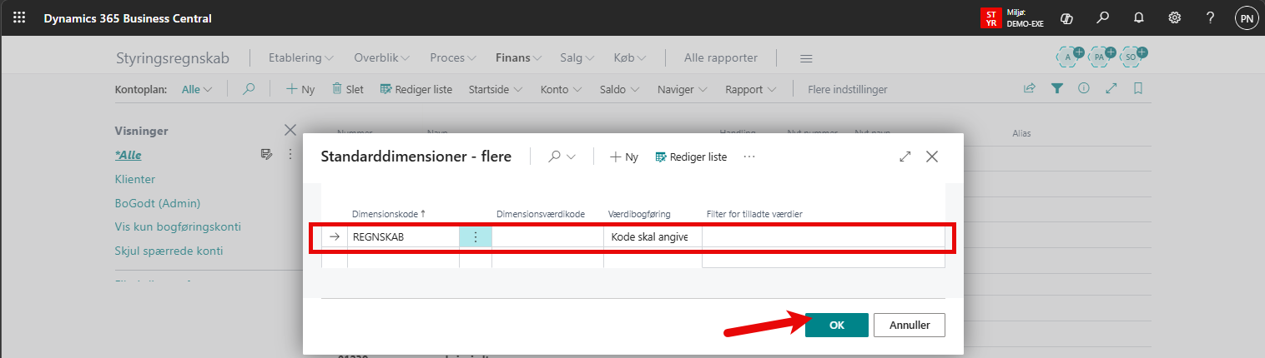The width and height of the screenshot is (1265, 358).
Task: Open the app launcher waffle icon
Action: [x=19, y=17]
